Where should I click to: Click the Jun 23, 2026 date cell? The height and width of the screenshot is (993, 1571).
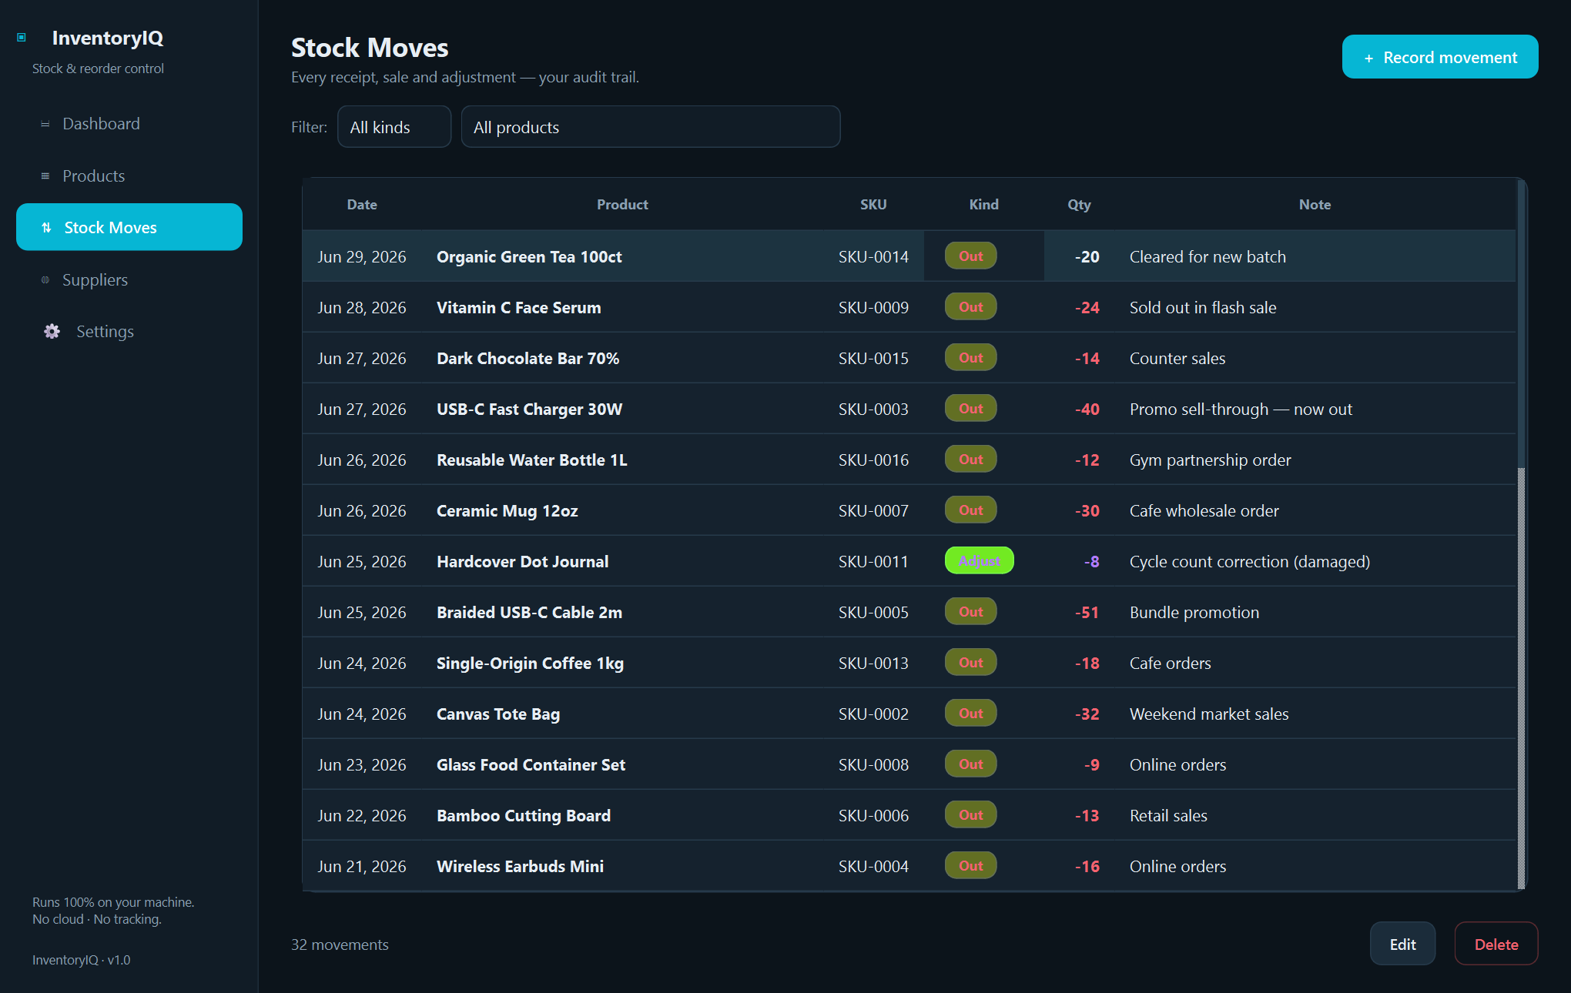362,765
